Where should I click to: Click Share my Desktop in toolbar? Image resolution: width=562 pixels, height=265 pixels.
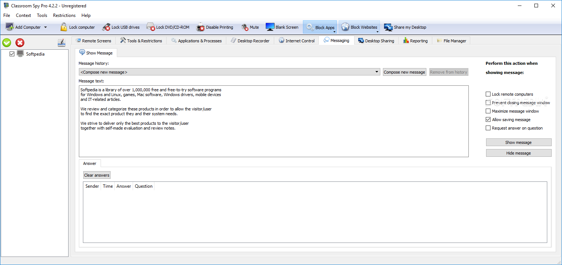click(x=405, y=27)
